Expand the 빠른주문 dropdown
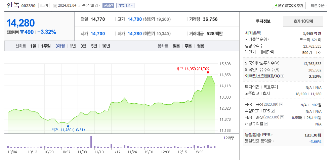Image resolution: width=329 pixels, height=160 pixels. point(319,5)
